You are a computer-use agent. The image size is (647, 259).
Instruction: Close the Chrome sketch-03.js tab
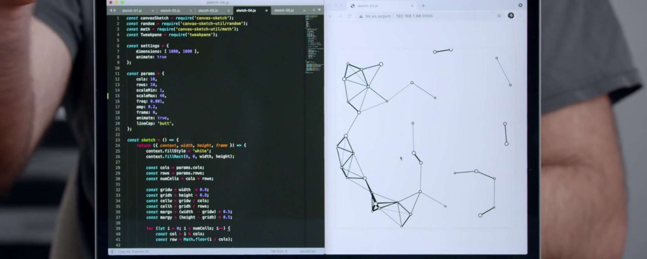412,6
